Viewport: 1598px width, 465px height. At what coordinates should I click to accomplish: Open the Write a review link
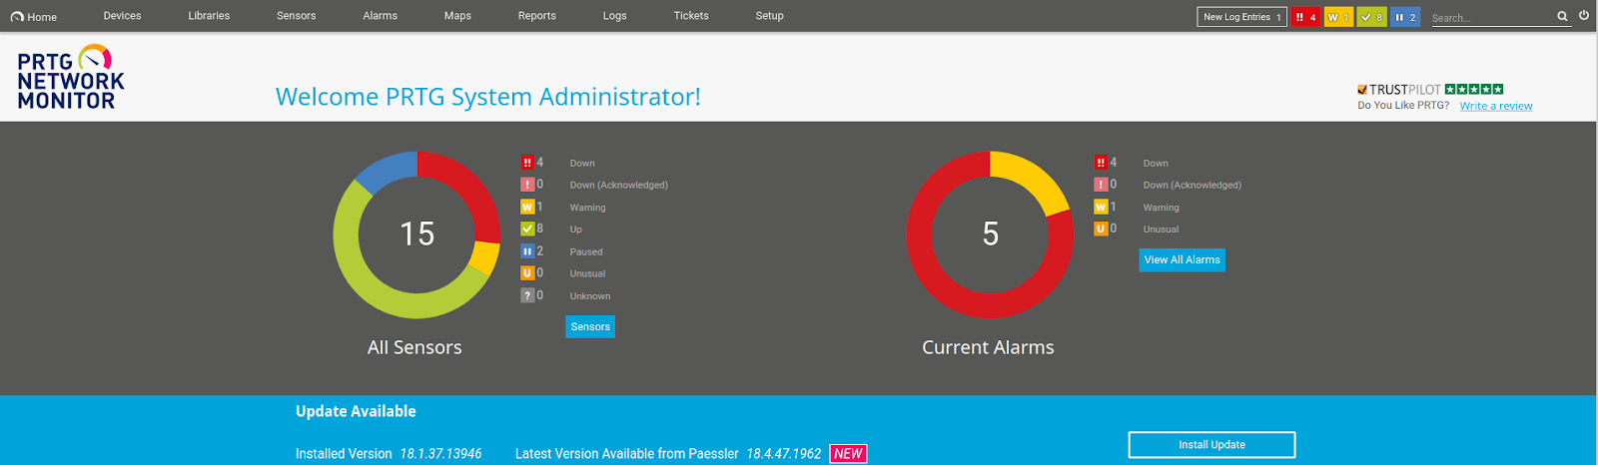click(1495, 106)
